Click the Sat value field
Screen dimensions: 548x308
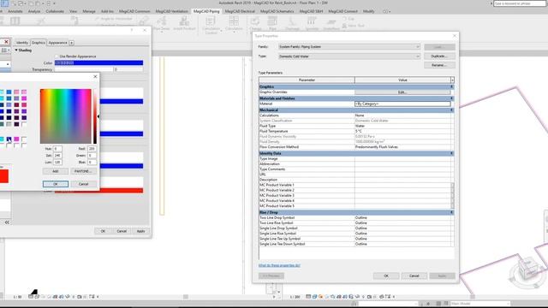click(x=57, y=156)
